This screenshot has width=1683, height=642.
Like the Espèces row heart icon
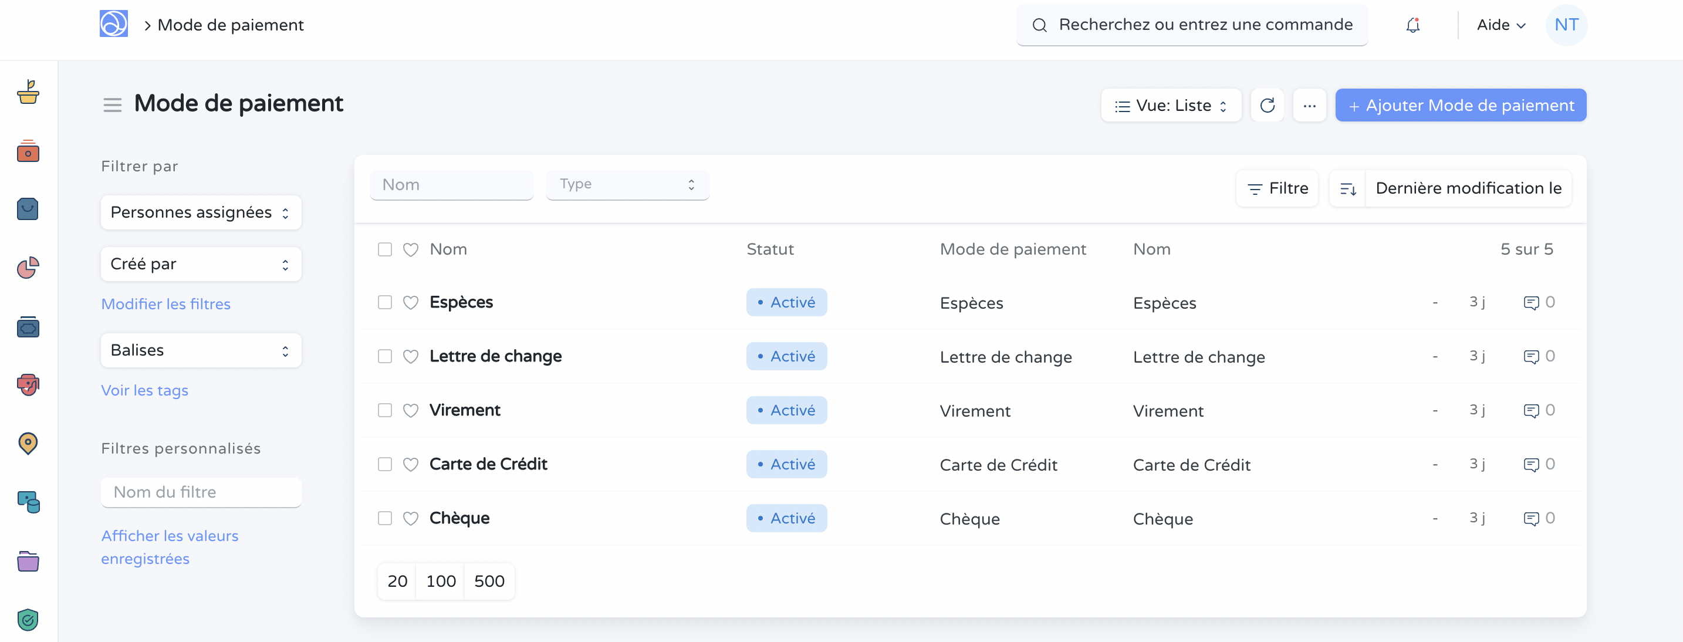[410, 302]
